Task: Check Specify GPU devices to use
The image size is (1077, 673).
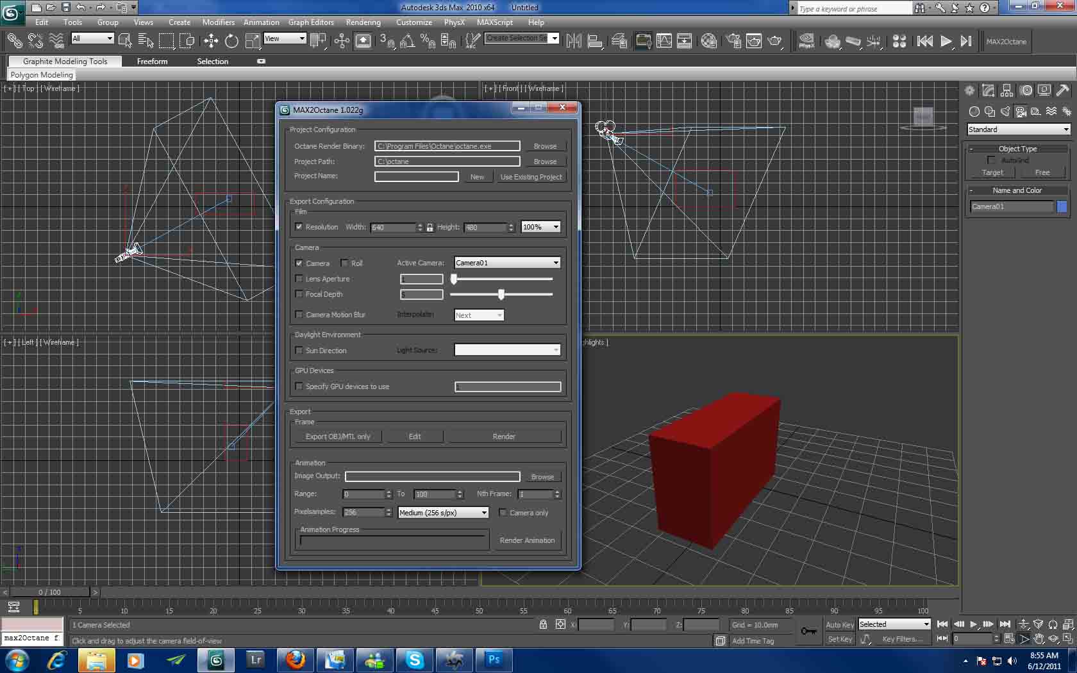Action: (x=299, y=386)
